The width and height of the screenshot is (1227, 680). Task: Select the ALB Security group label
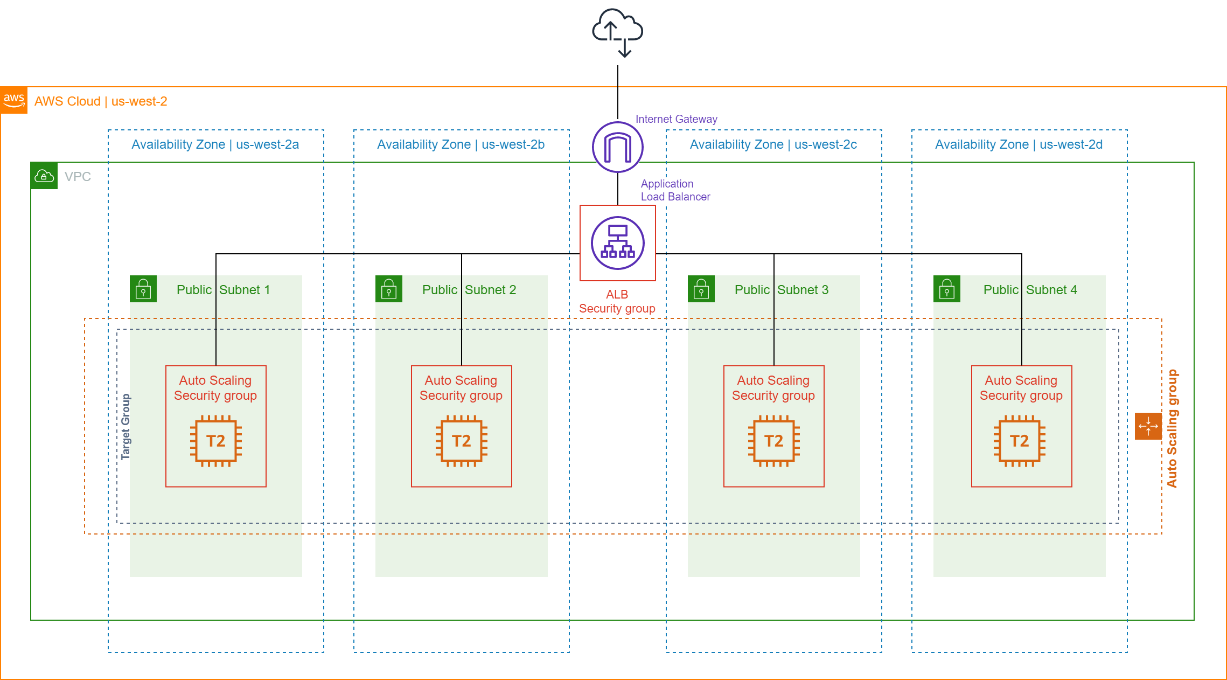pos(617,302)
